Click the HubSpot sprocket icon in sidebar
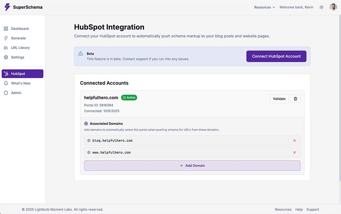 coord(6,74)
